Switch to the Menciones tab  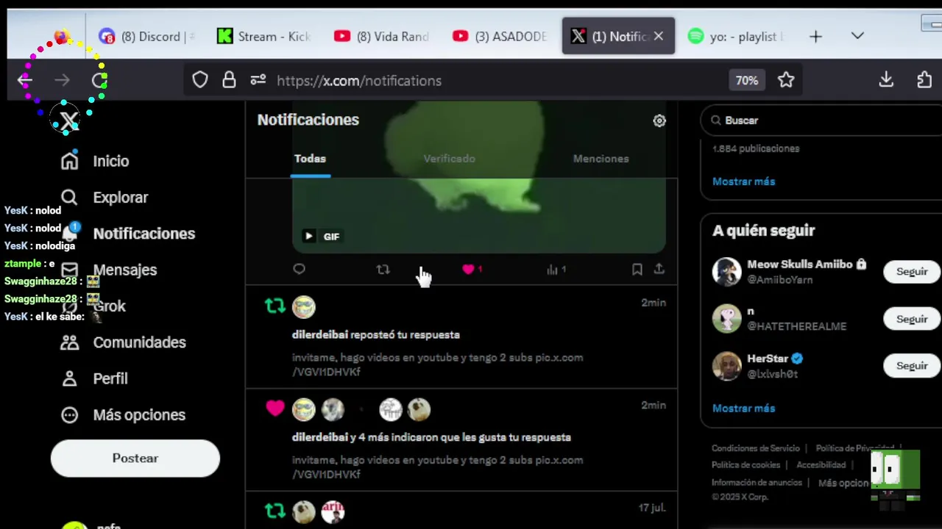[x=601, y=159]
